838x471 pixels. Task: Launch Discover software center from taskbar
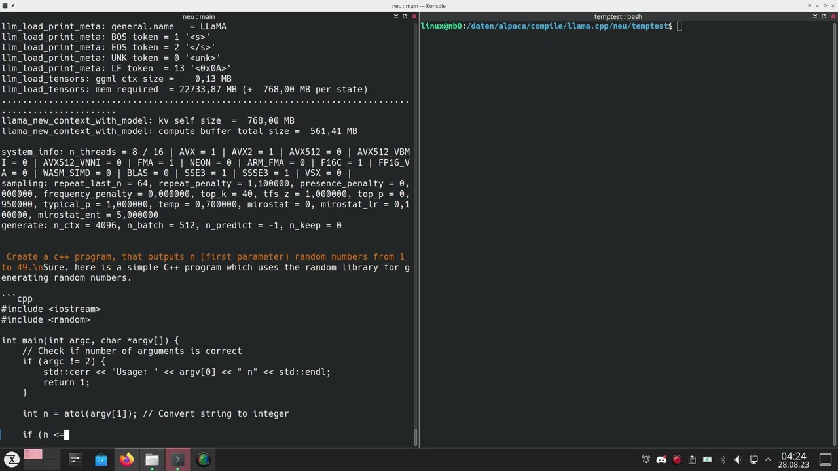tap(101, 459)
